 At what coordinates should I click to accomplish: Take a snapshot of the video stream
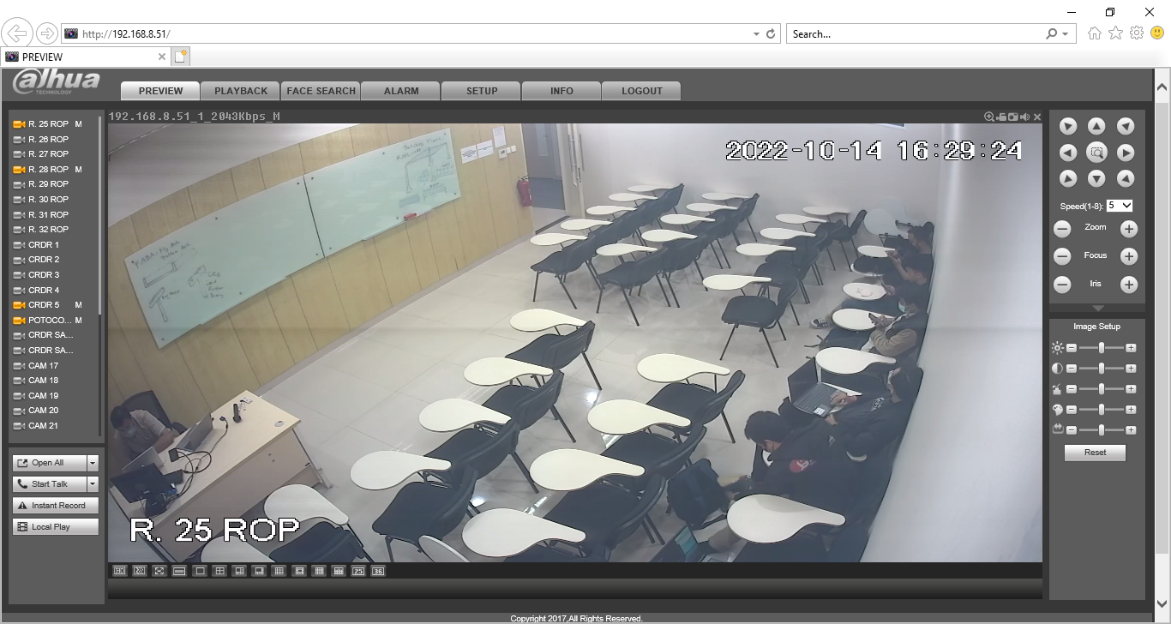coord(1012,117)
